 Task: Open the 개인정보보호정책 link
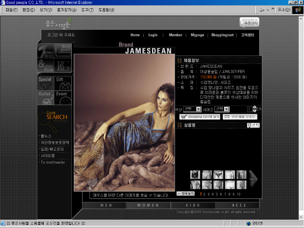tap(55, 142)
